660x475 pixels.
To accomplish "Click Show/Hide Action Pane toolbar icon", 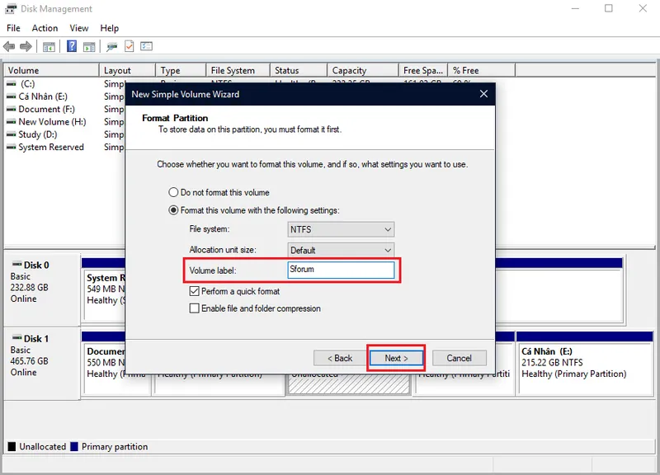I will (x=89, y=47).
